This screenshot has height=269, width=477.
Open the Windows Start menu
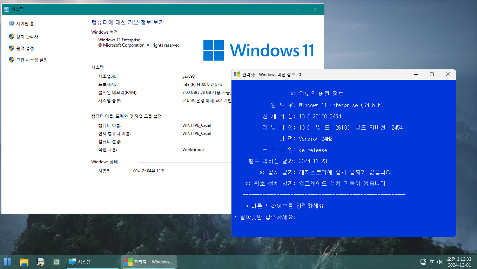coord(7,262)
